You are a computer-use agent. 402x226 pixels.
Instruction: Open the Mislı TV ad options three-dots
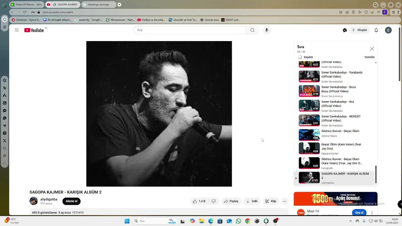click(372, 213)
